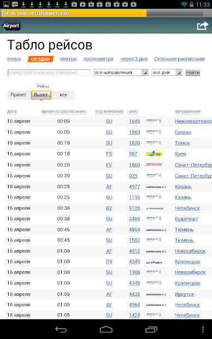Image resolution: width=212 pixels, height=339 pixels.
Task: Click Aeroflot logo on flight 1530 row
Action: tap(154, 143)
